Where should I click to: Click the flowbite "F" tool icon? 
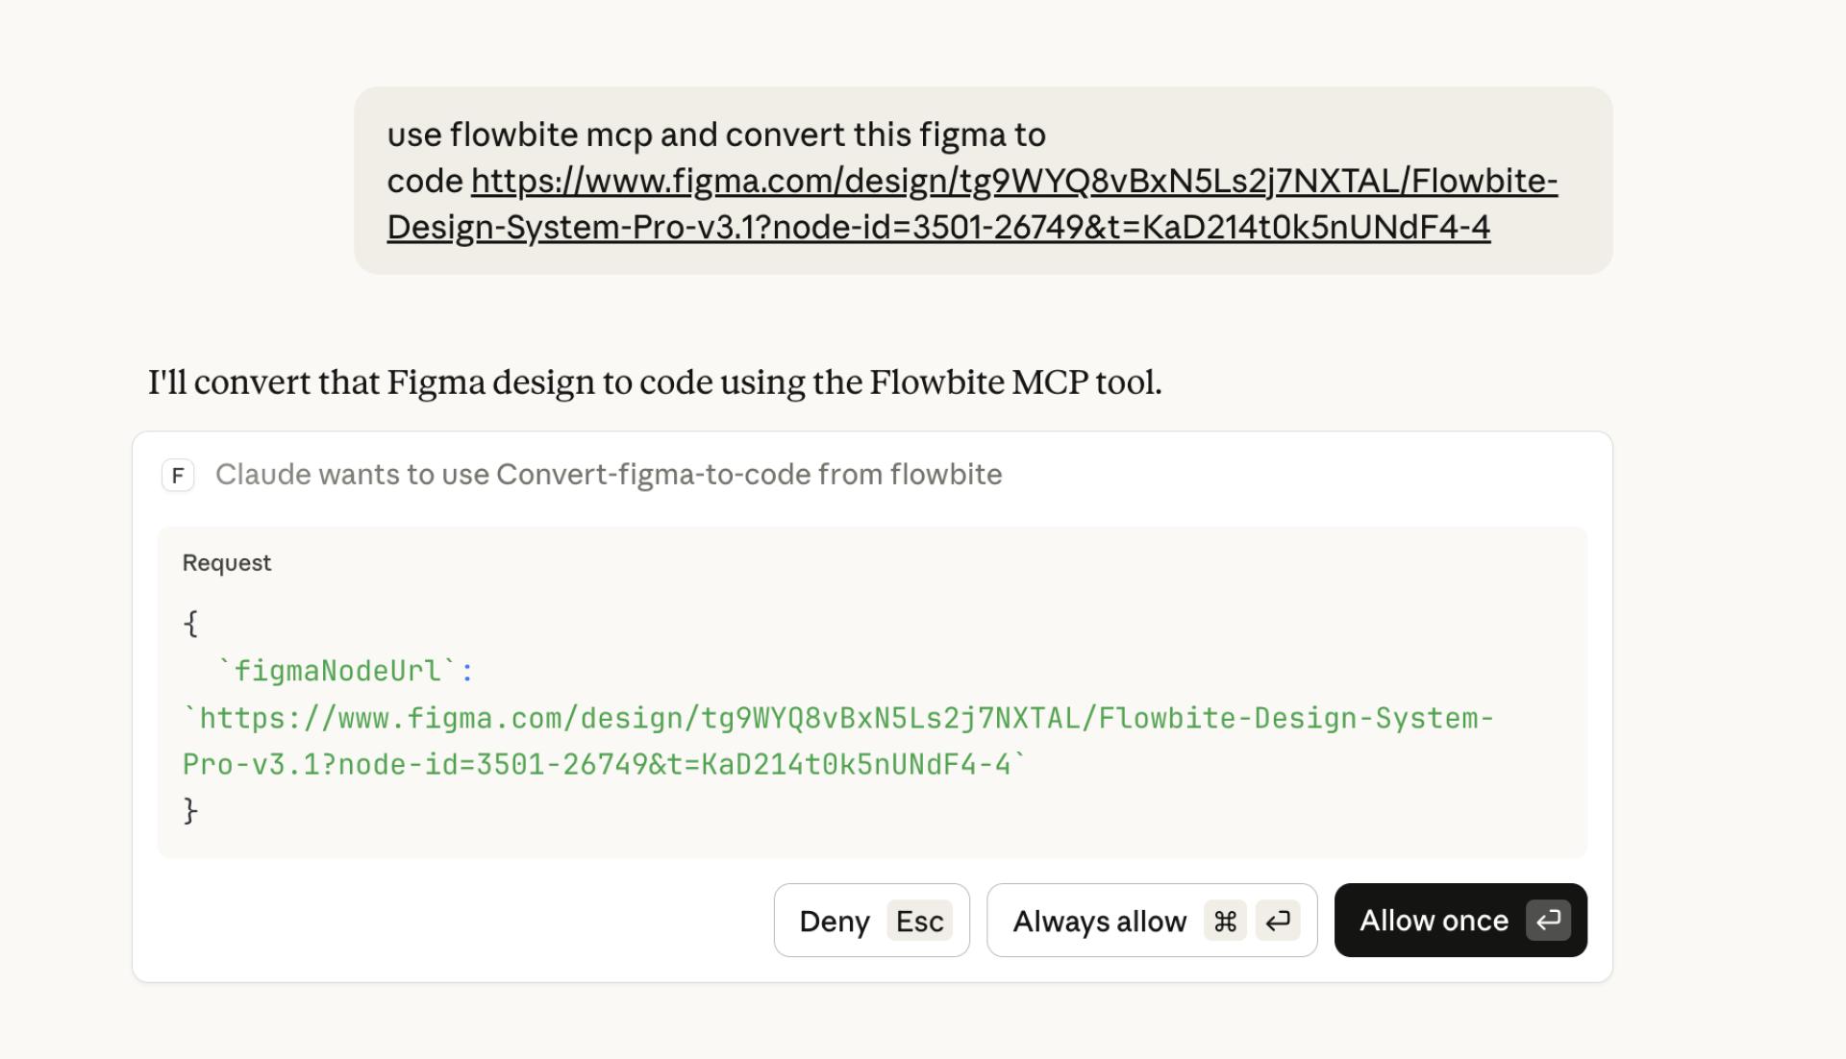(x=177, y=475)
